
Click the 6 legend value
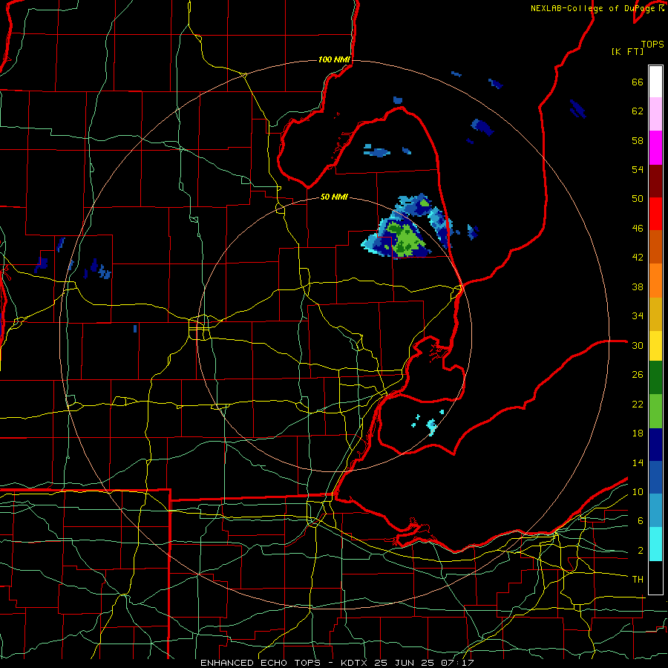[640, 520]
